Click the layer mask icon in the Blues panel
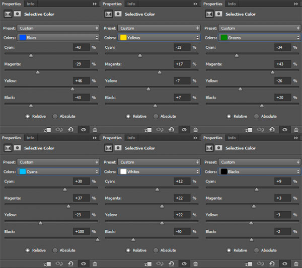 [x=17, y=14]
